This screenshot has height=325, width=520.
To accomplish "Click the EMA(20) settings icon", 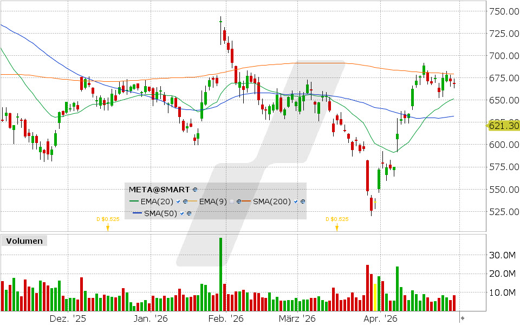I will [x=185, y=201].
